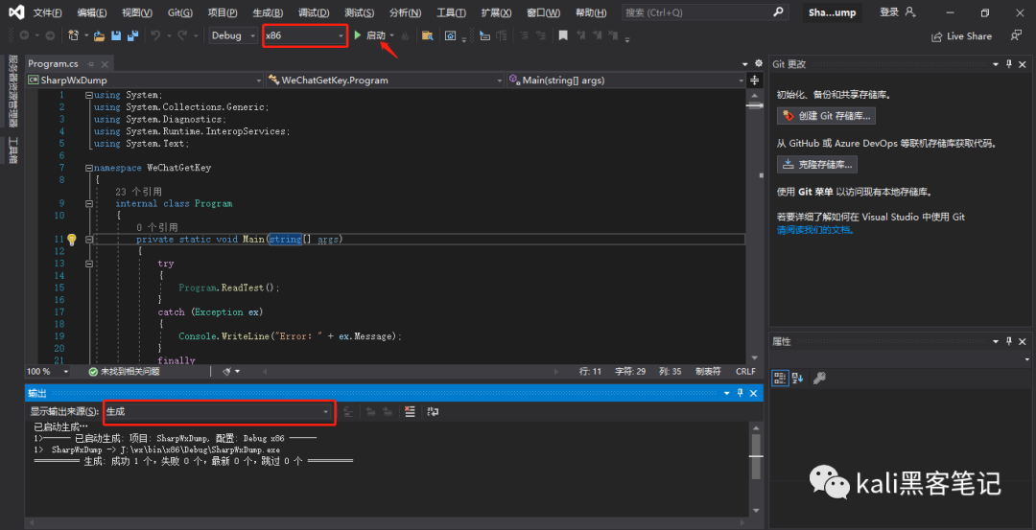The height and width of the screenshot is (530, 1036).
Task: Open the 100 % zoom level dropdown
Action: 48,372
